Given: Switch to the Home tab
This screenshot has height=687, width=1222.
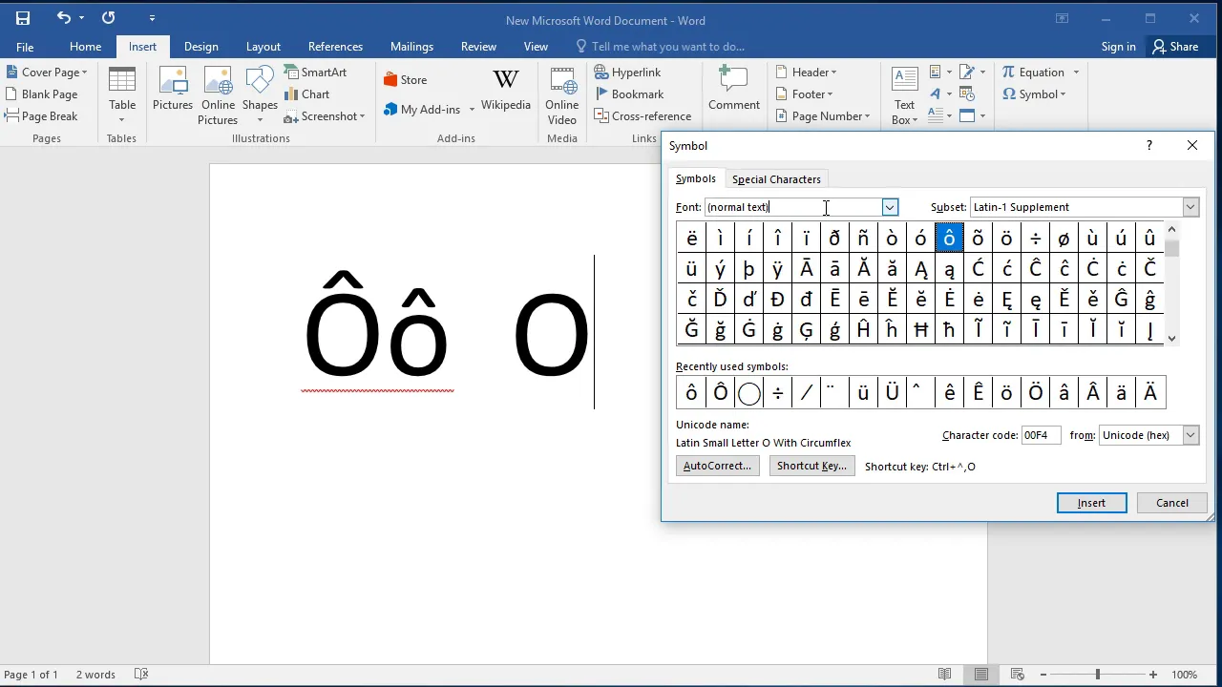Looking at the screenshot, I should [x=85, y=47].
